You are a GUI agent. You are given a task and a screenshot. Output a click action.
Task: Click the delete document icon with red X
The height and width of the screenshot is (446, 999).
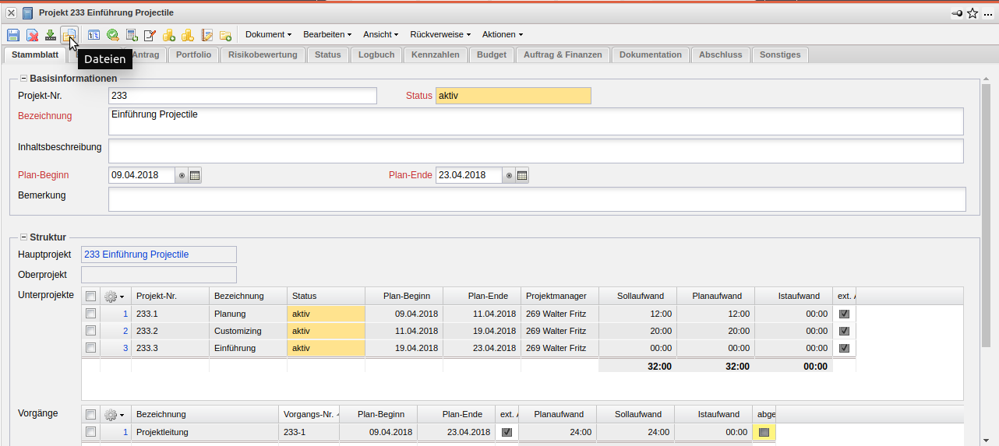click(x=32, y=35)
